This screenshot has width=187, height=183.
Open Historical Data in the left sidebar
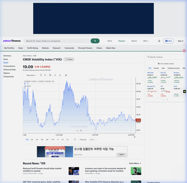click(x=9, y=69)
